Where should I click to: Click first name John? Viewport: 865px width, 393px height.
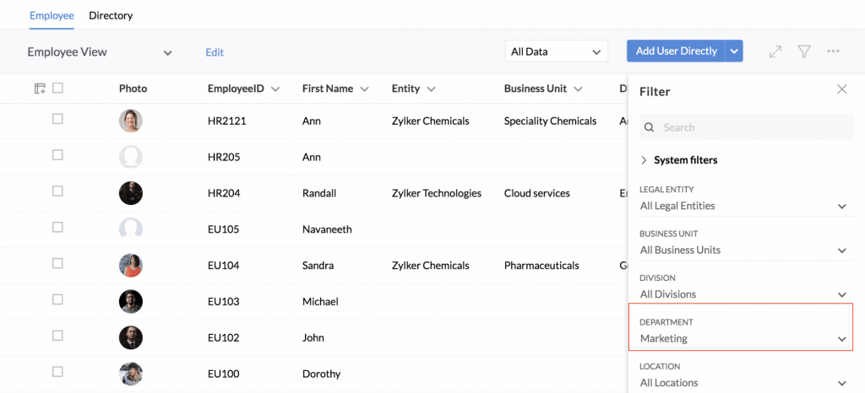point(313,338)
